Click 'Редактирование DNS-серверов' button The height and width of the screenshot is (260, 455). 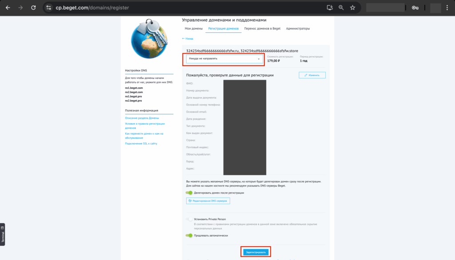pyautogui.click(x=208, y=201)
